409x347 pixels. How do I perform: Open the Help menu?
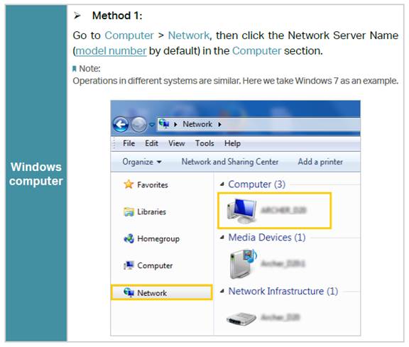[232, 143]
